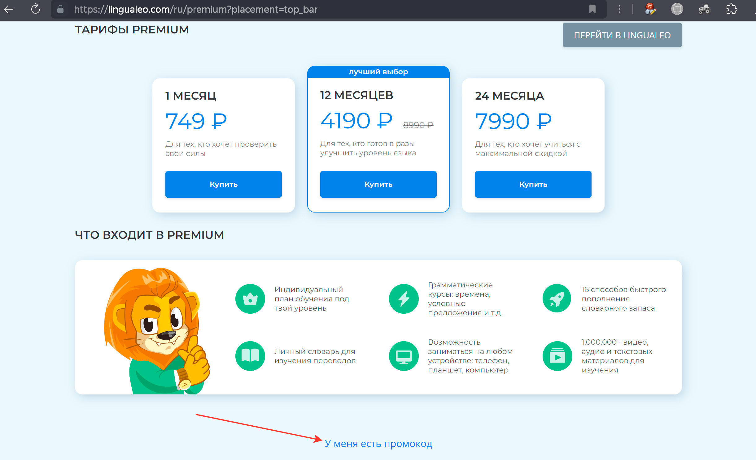
Task: Click text about проверить свои силы
Action: [x=221, y=149]
